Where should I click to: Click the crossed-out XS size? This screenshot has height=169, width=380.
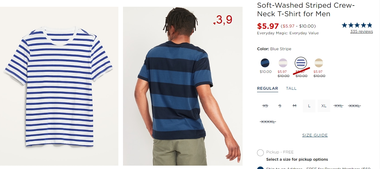(265, 106)
